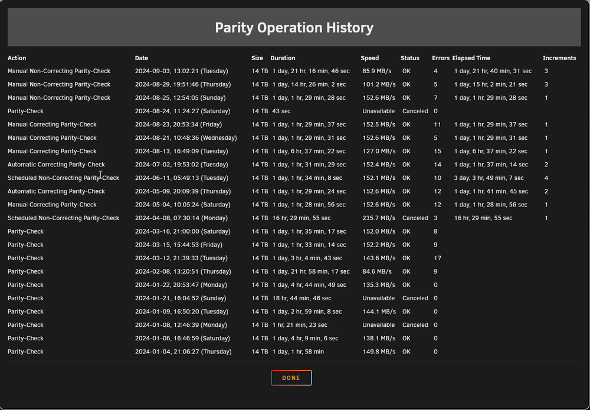The height and width of the screenshot is (410, 590).
Task: Click the Increments column header
Action: click(559, 58)
